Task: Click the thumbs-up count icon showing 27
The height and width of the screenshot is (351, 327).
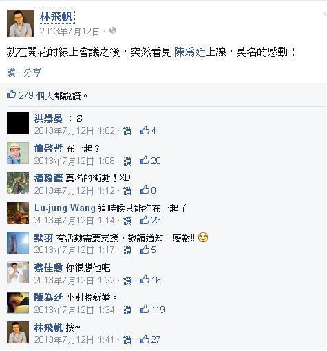Action: pos(150,339)
